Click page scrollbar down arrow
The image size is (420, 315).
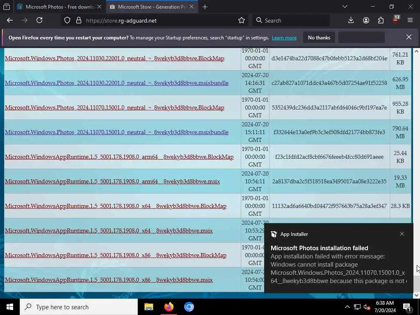[x=417, y=295]
